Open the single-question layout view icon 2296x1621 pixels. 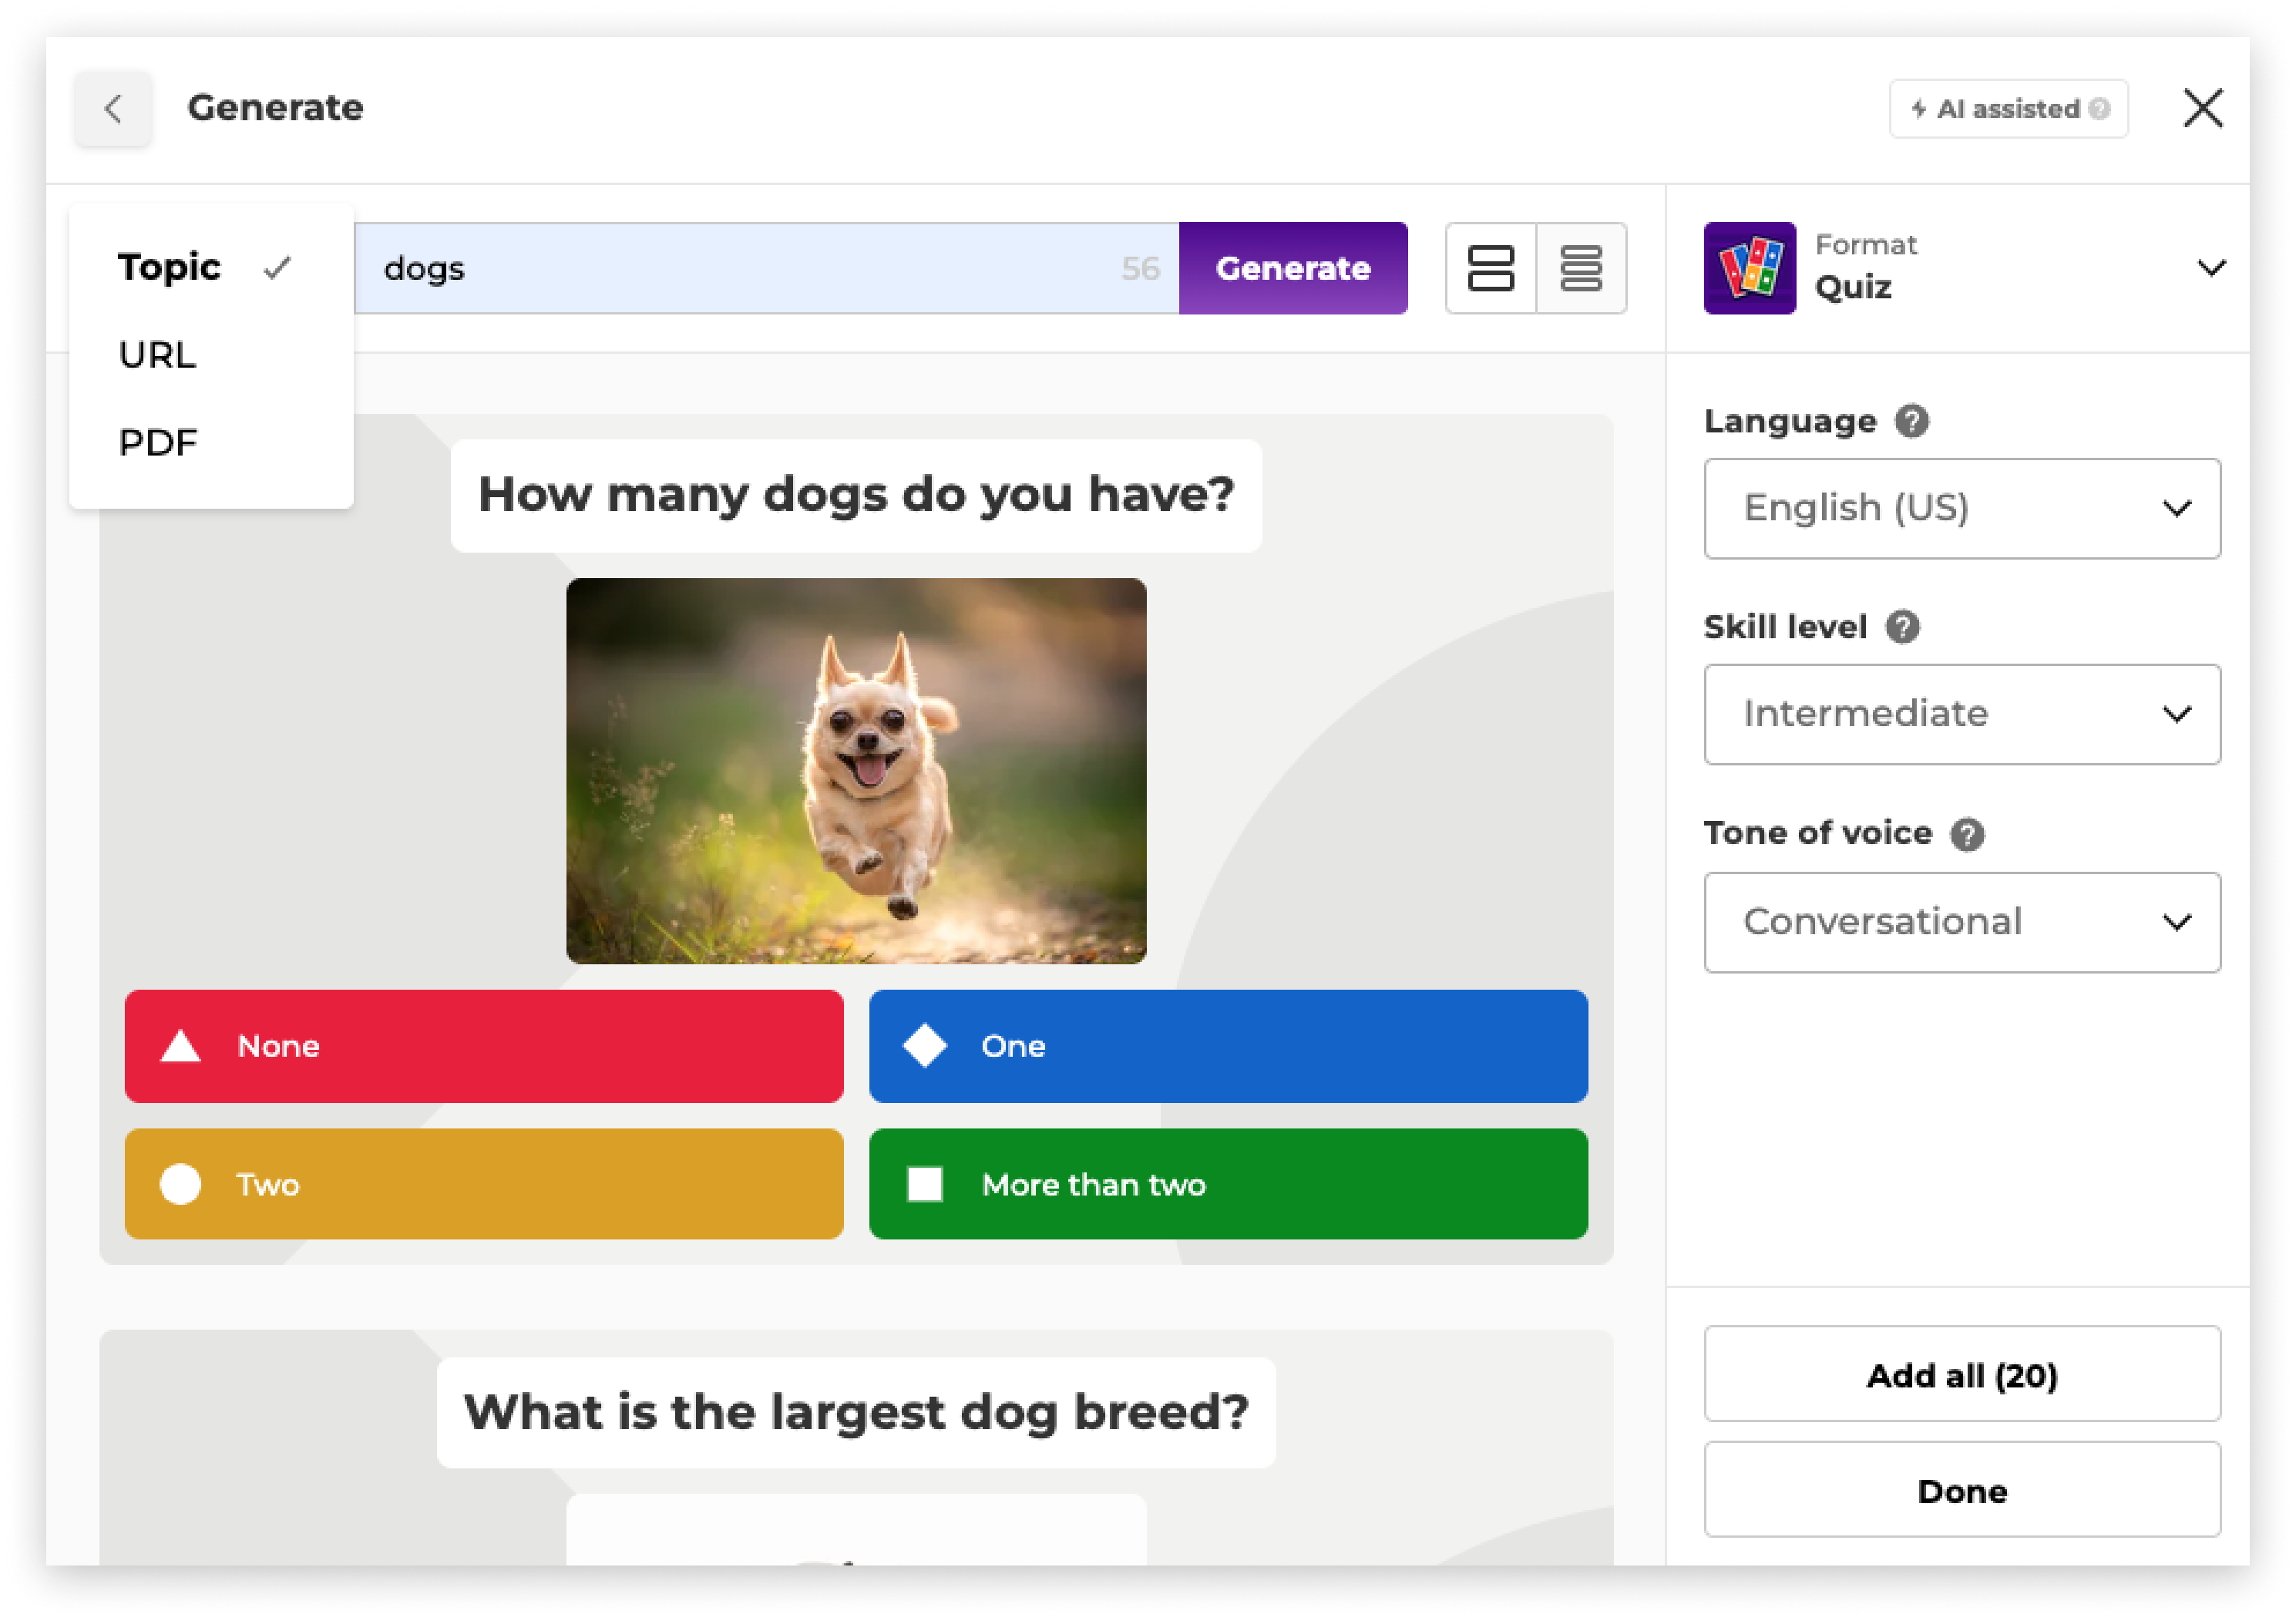click(x=1492, y=268)
